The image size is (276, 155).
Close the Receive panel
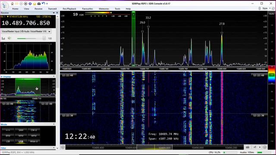pos(57,13)
